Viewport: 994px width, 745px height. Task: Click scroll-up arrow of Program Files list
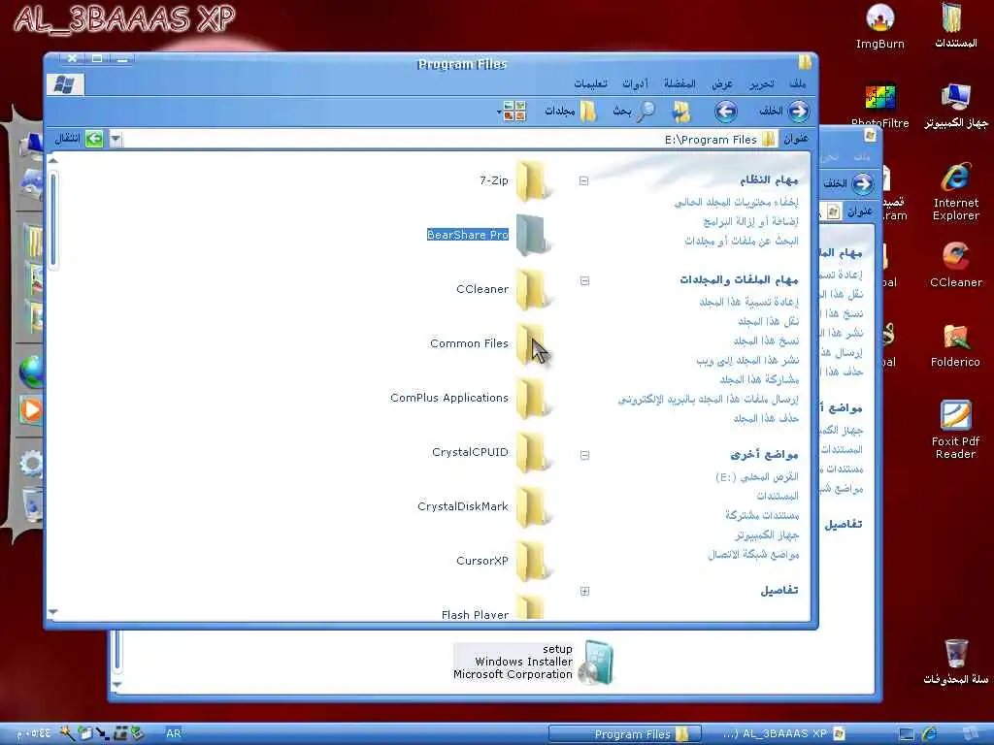coord(53,161)
